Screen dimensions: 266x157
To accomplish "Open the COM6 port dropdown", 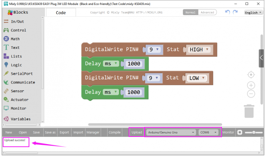I will click(x=209, y=132).
